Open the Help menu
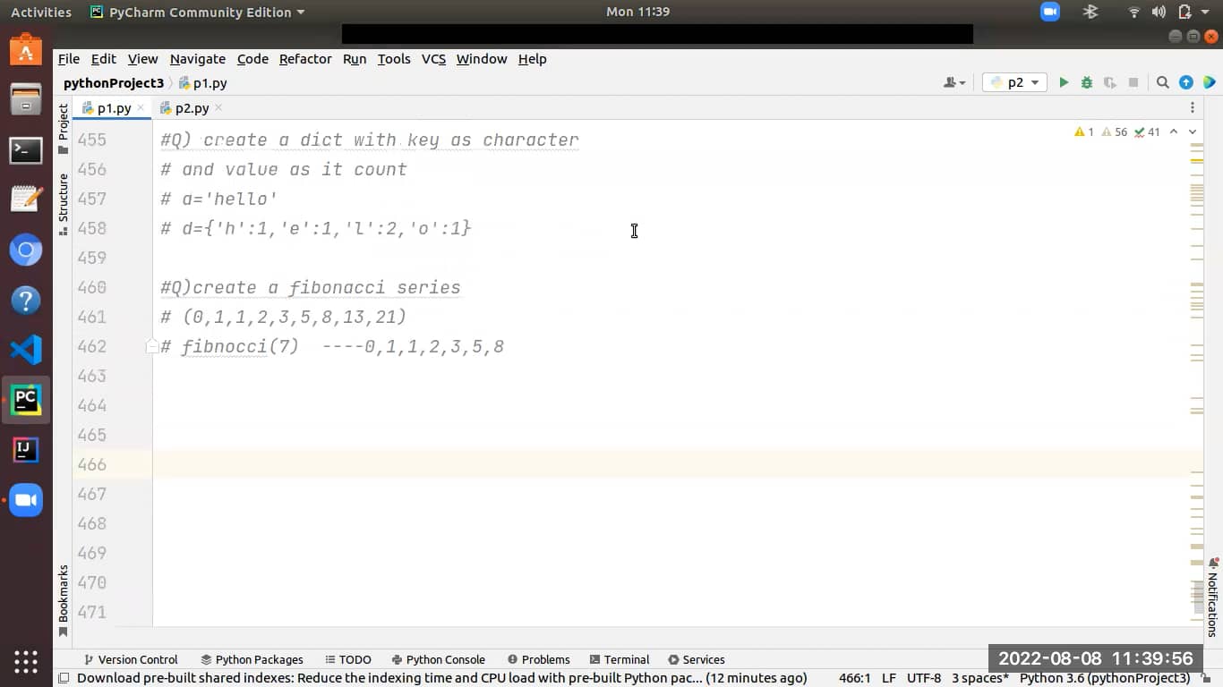This screenshot has width=1223, height=687. [x=532, y=58]
